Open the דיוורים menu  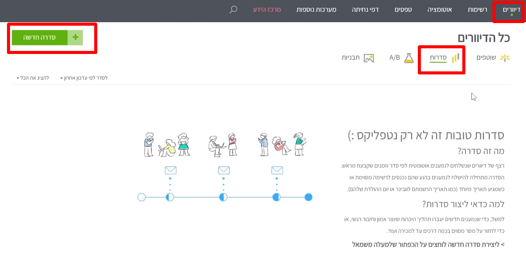pyautogui.click(x=511, y=9)
